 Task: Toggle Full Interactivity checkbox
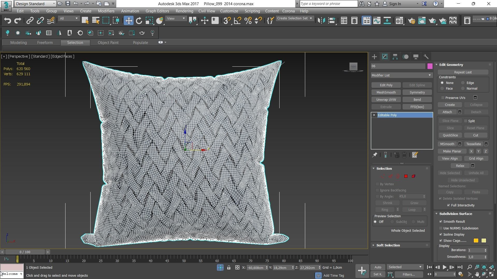click(x=449, y=205)
